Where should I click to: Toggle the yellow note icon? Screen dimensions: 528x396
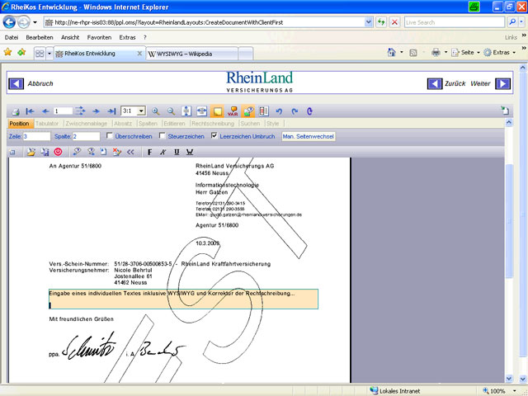[217, 111]
